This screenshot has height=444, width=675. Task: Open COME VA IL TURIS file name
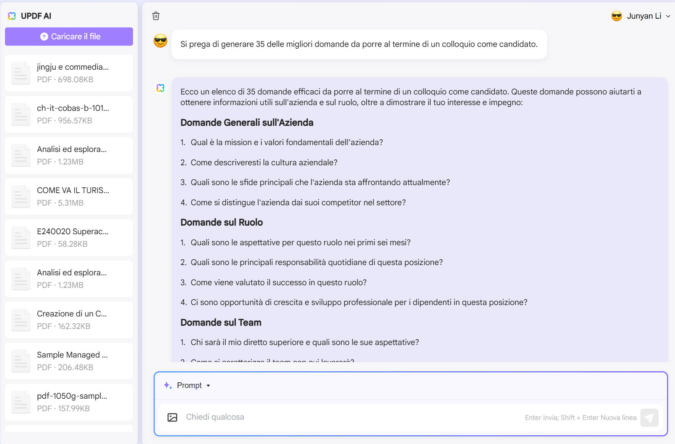point(73,190)
